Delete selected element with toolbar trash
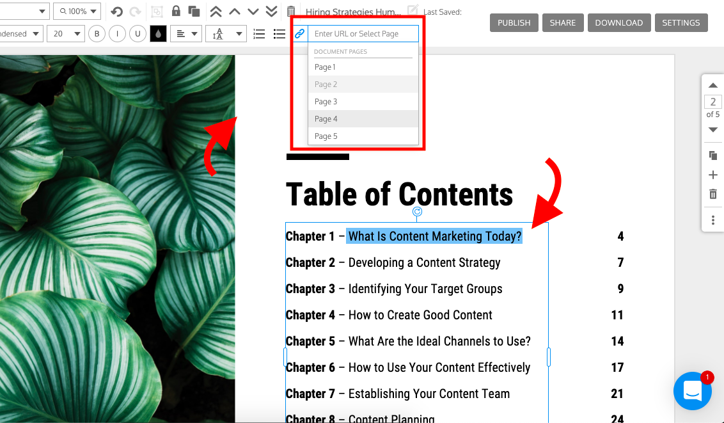The height and width of the screenshot is (423, 724). click(x=291, y=12)
